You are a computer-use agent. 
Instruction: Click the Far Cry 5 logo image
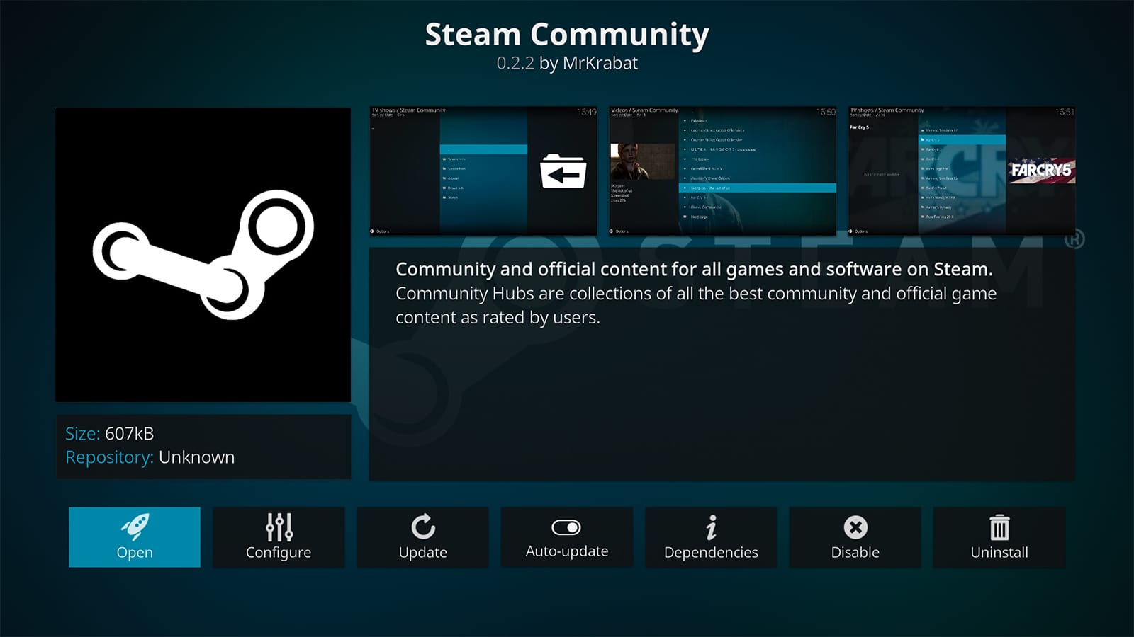coord(1040,171)
